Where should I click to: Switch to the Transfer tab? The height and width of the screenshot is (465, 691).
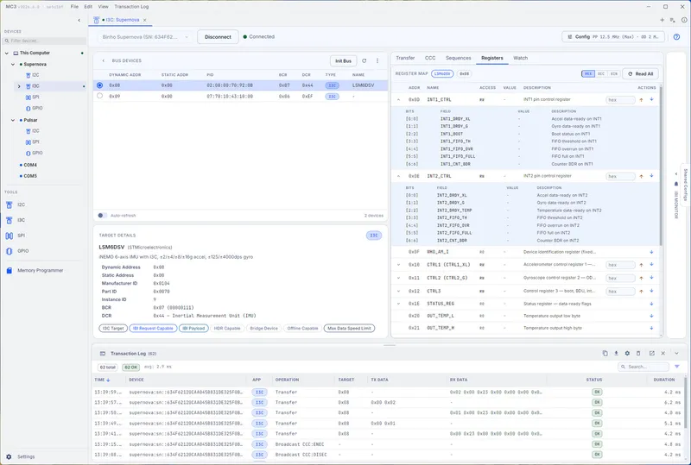coord(405,58)
